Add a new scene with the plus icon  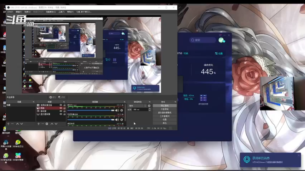point(8,124)
